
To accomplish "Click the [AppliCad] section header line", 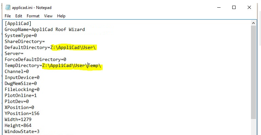I will (18, 23).
